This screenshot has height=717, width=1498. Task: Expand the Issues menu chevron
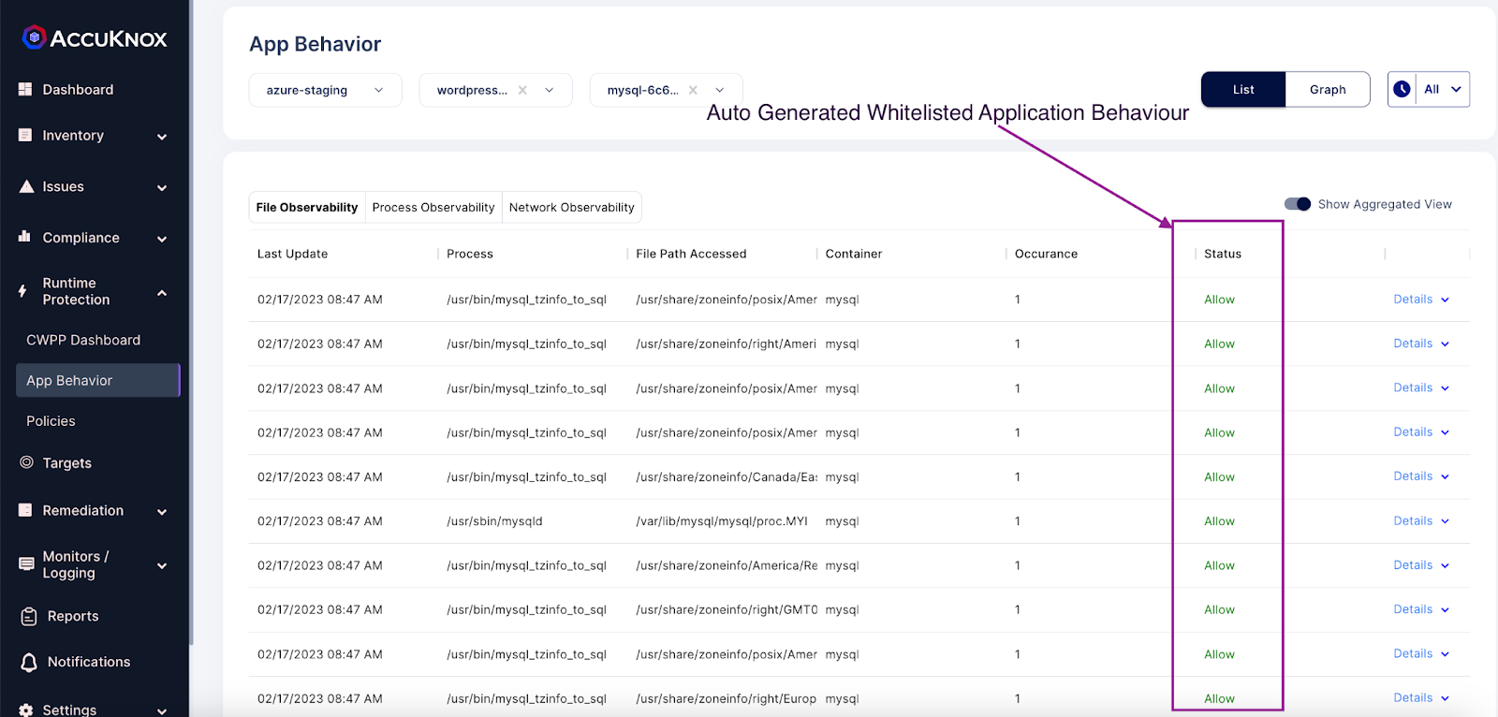click(x=162, y=188)
